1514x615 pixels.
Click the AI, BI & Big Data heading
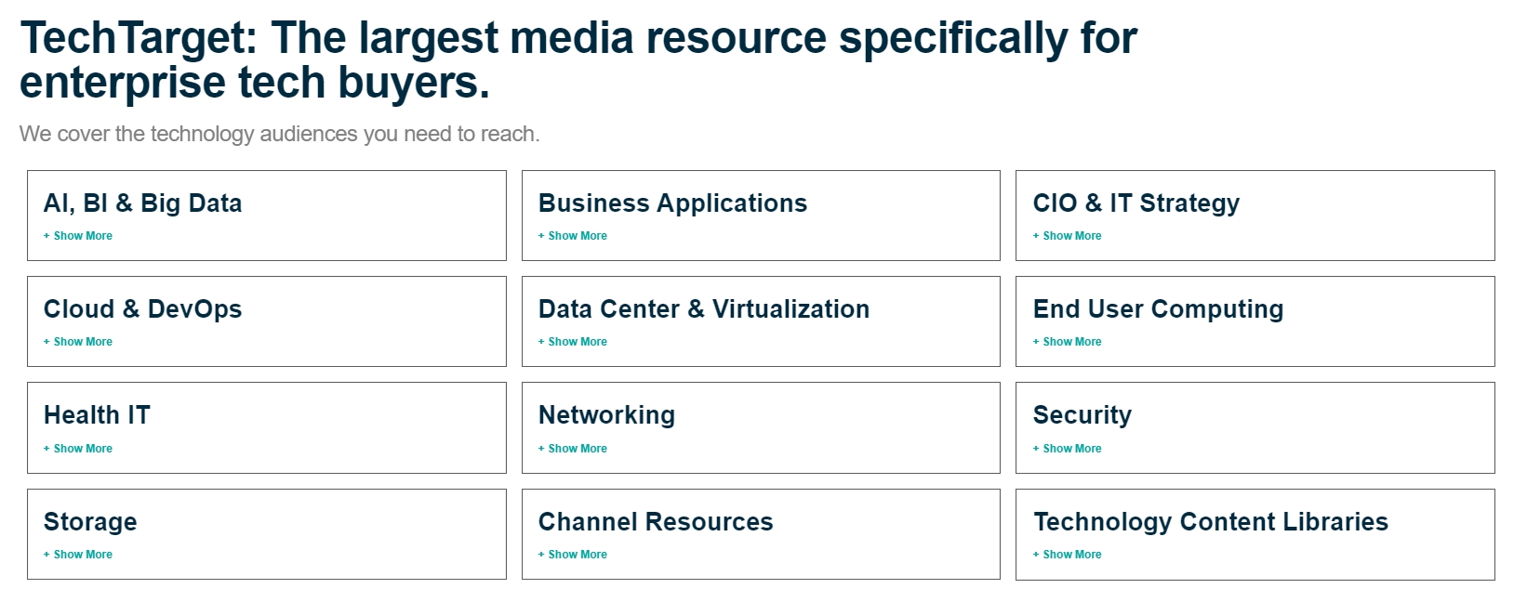(x=142, y=203)
